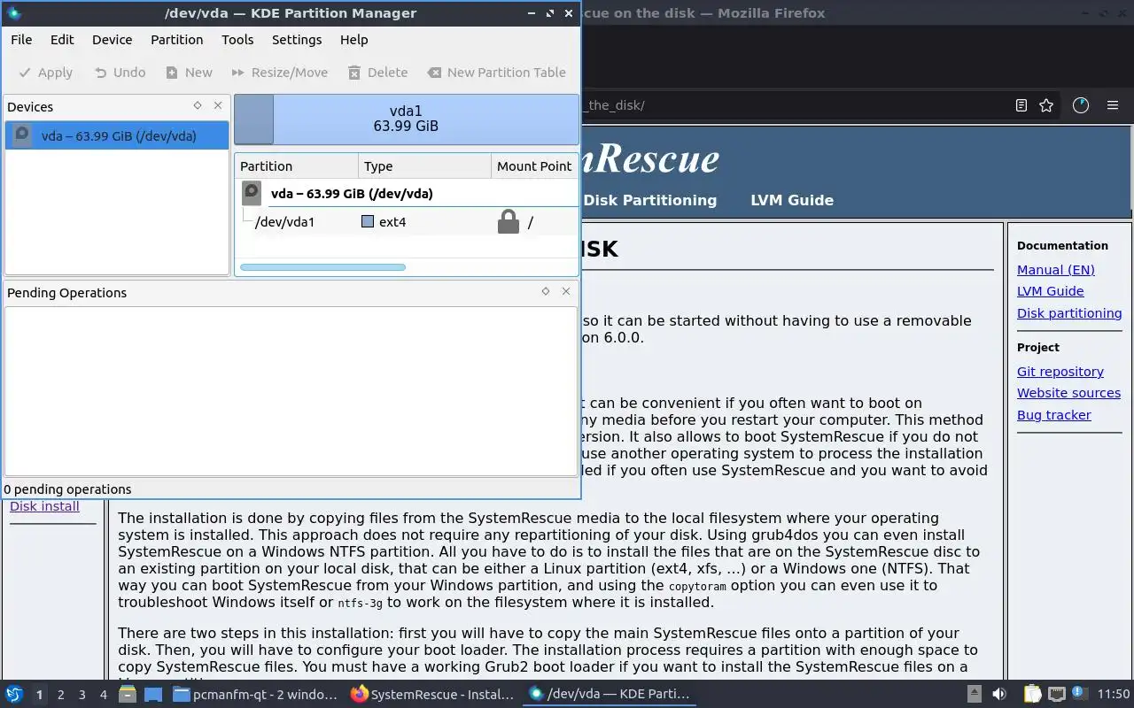The width and height of the screenshot is (1134, 708).
Task: Float the Pending Operations panel
Action: [546, 291]
